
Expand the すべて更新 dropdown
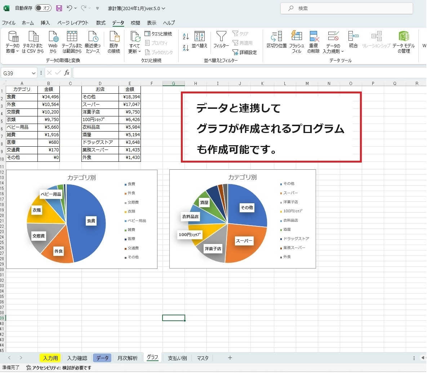134,48
